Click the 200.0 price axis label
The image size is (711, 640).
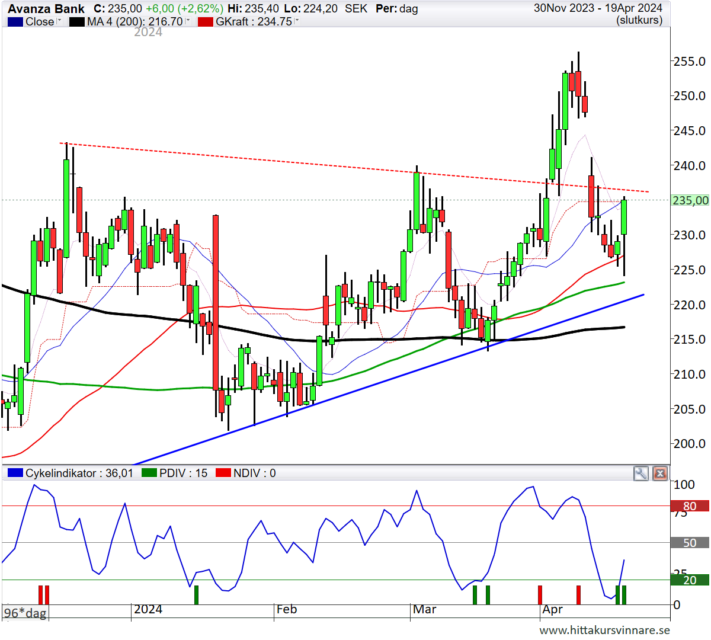[x=690, y=444]
